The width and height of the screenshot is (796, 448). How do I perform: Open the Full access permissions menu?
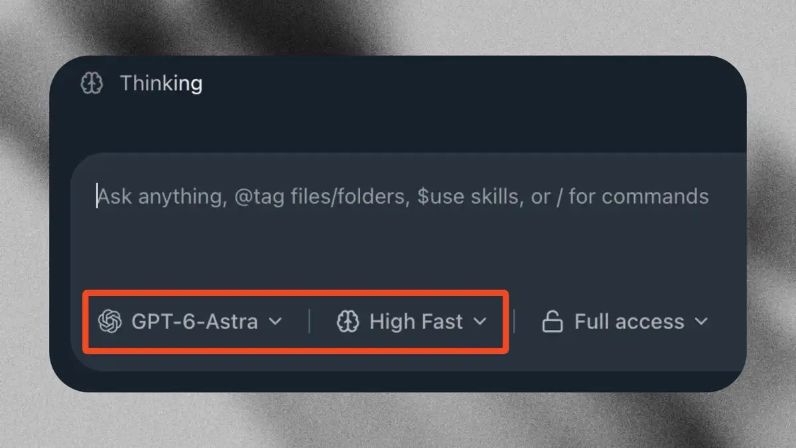click(x=625, y=322)
